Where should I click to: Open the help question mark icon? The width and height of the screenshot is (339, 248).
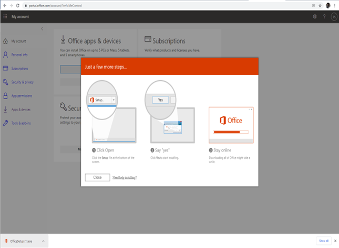click(x=324, y=17)
